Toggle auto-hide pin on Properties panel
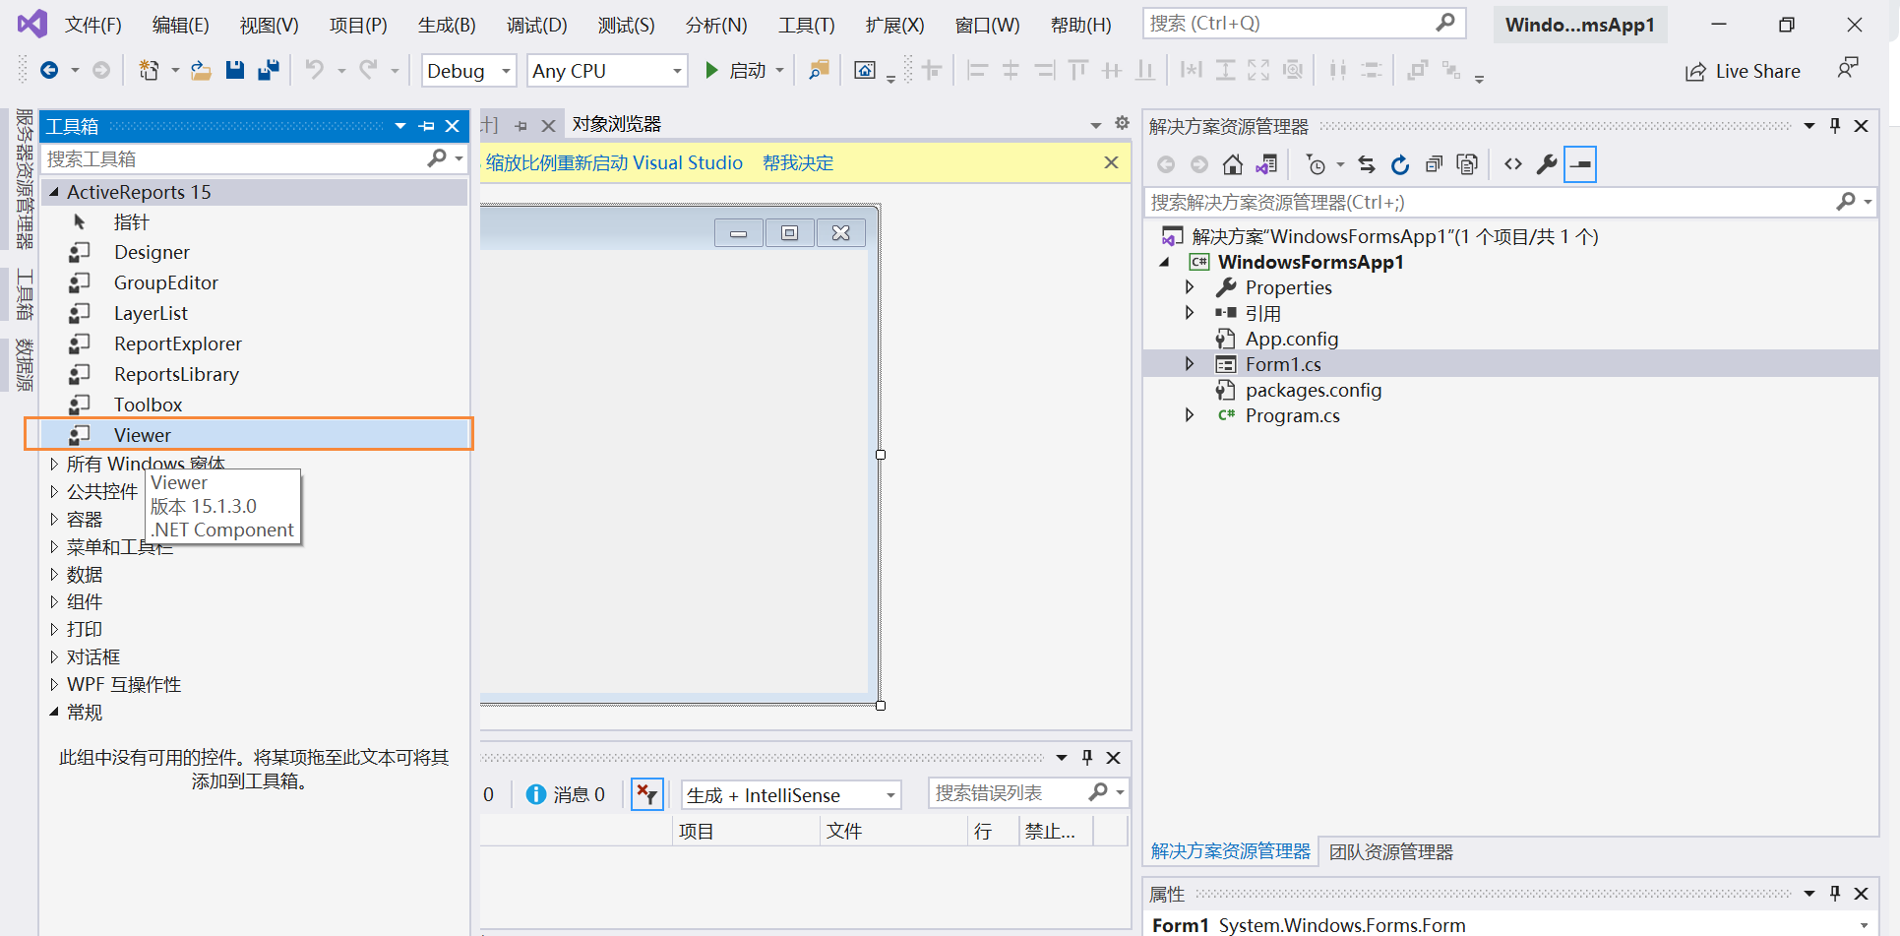This screenshot has height=936, width=1900. [x=1835, y=894]
